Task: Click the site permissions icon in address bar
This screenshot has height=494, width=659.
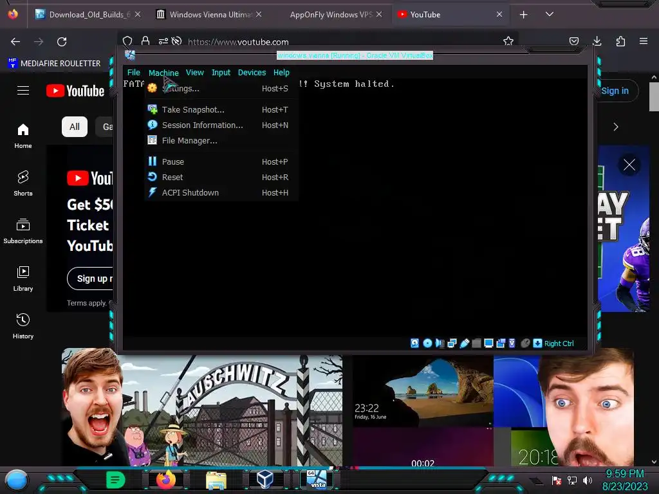Action: (163, 41)
